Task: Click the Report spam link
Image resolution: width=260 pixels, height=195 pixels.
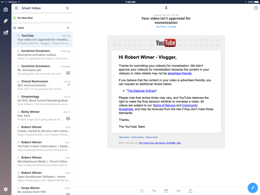Action: tap(152, 137)
